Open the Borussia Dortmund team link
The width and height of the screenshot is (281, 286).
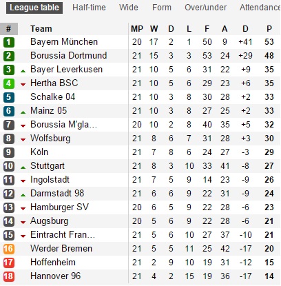(x=69, y=56)
